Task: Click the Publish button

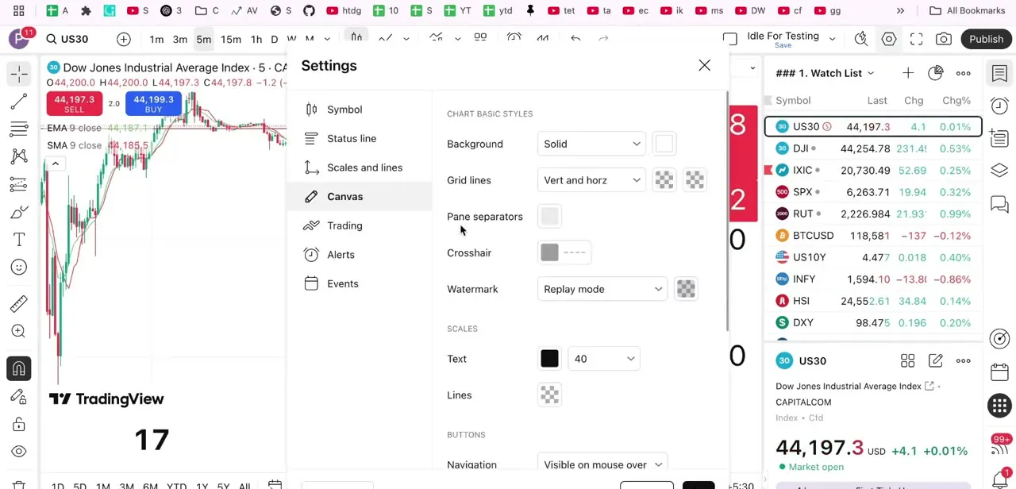Action: click(986, 39)
